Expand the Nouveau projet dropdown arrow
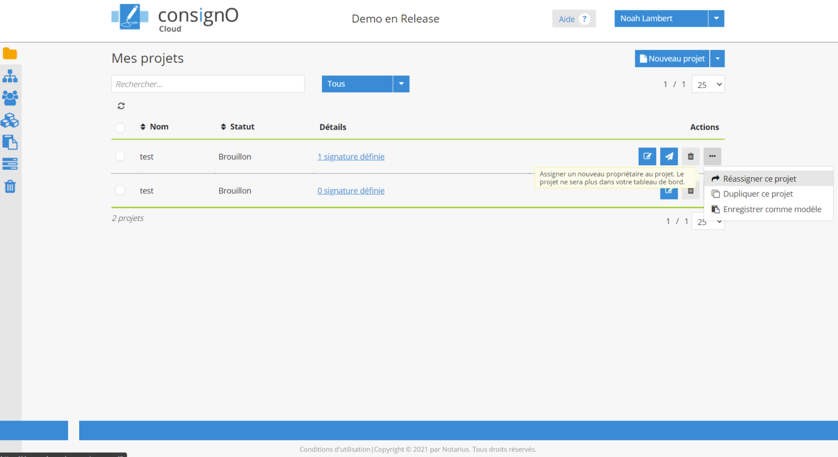The image size is (838, 457). coord(717,59)
